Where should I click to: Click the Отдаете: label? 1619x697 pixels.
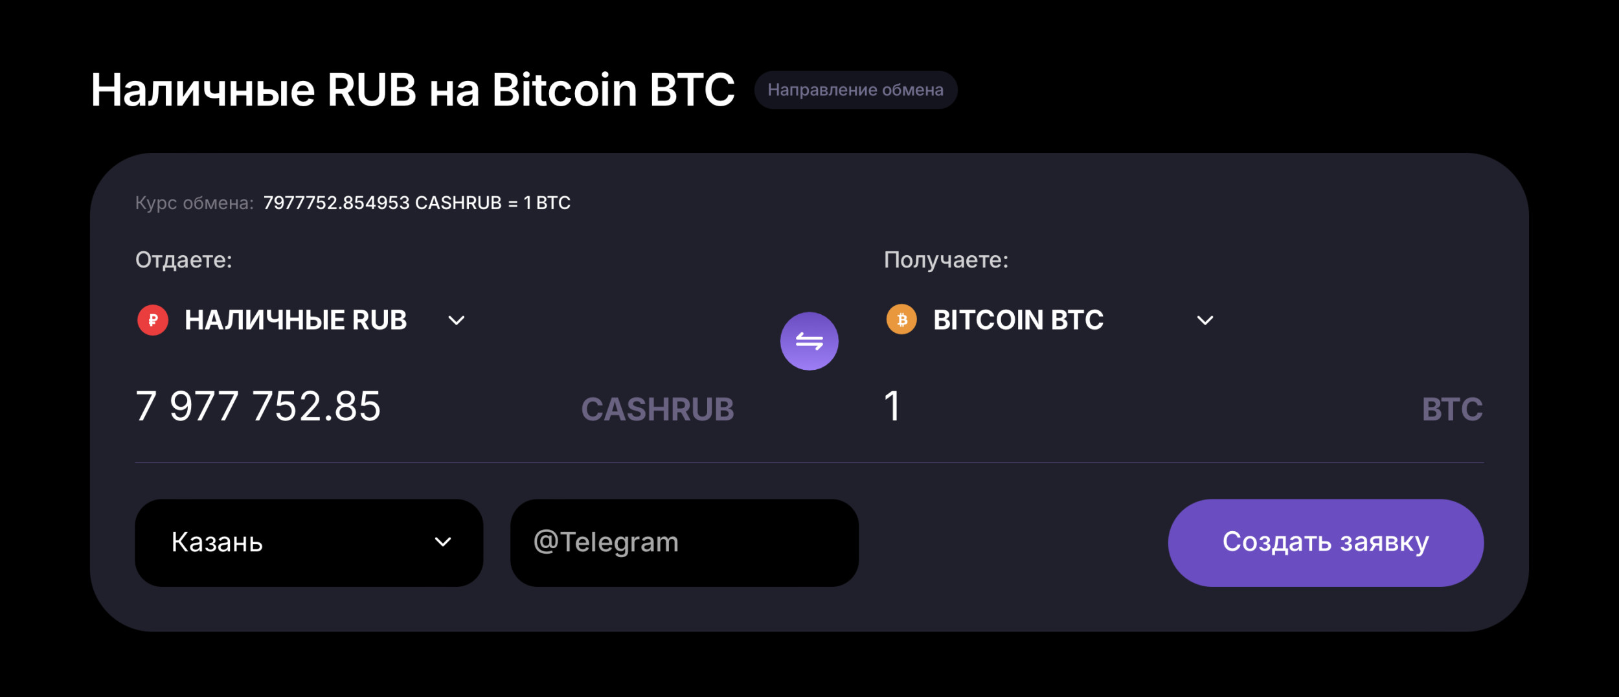183,260
